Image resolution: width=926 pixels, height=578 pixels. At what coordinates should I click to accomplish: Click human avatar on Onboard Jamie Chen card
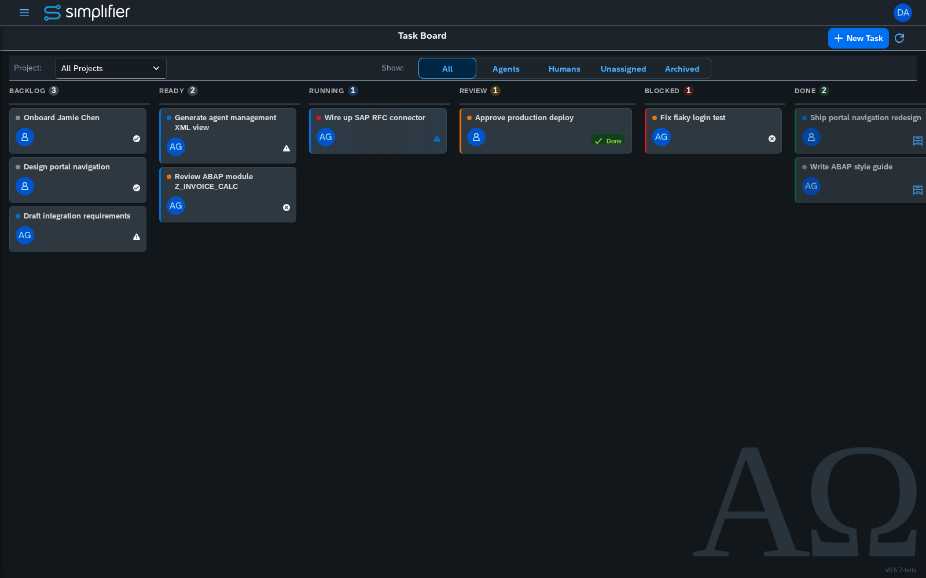click(25, 138)
